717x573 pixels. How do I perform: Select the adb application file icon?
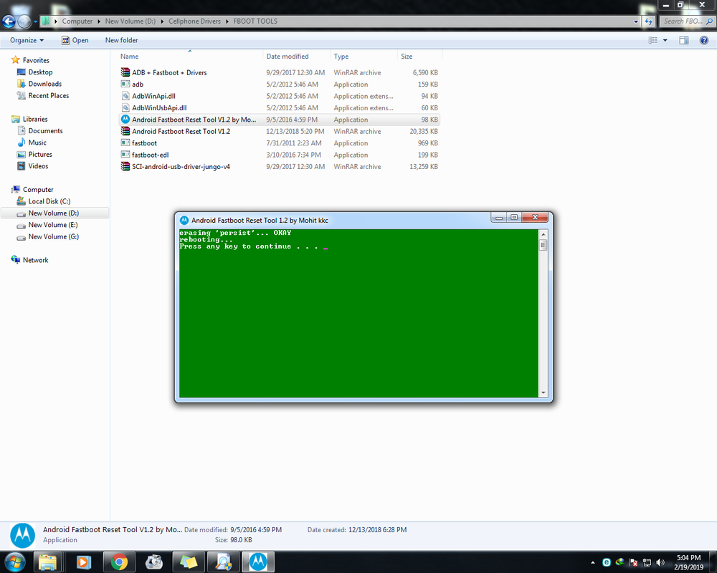pos(125,84)
